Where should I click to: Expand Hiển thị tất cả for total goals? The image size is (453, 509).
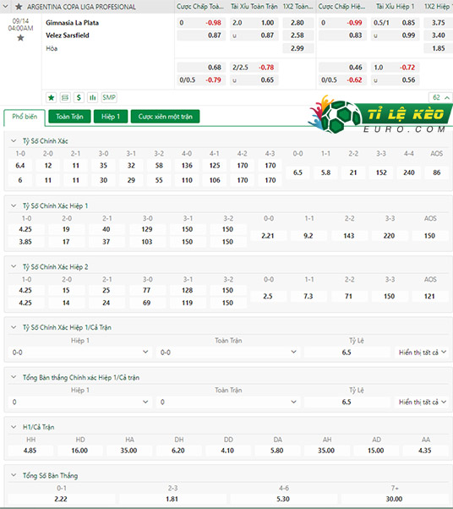(423, 402)
